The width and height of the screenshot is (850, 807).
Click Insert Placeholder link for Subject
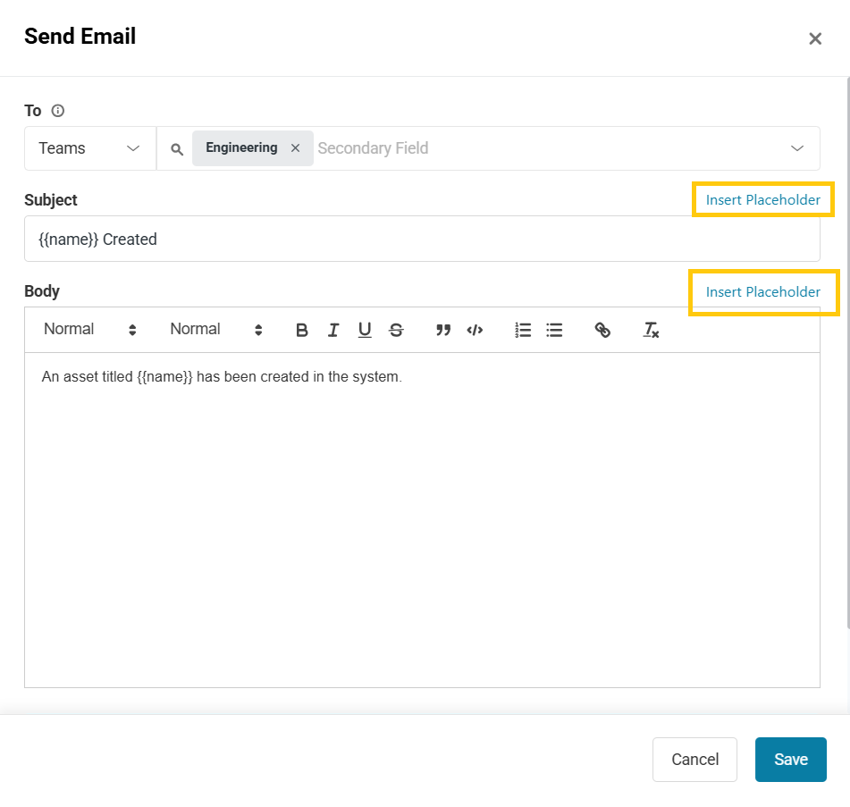[x=762, y=200]
